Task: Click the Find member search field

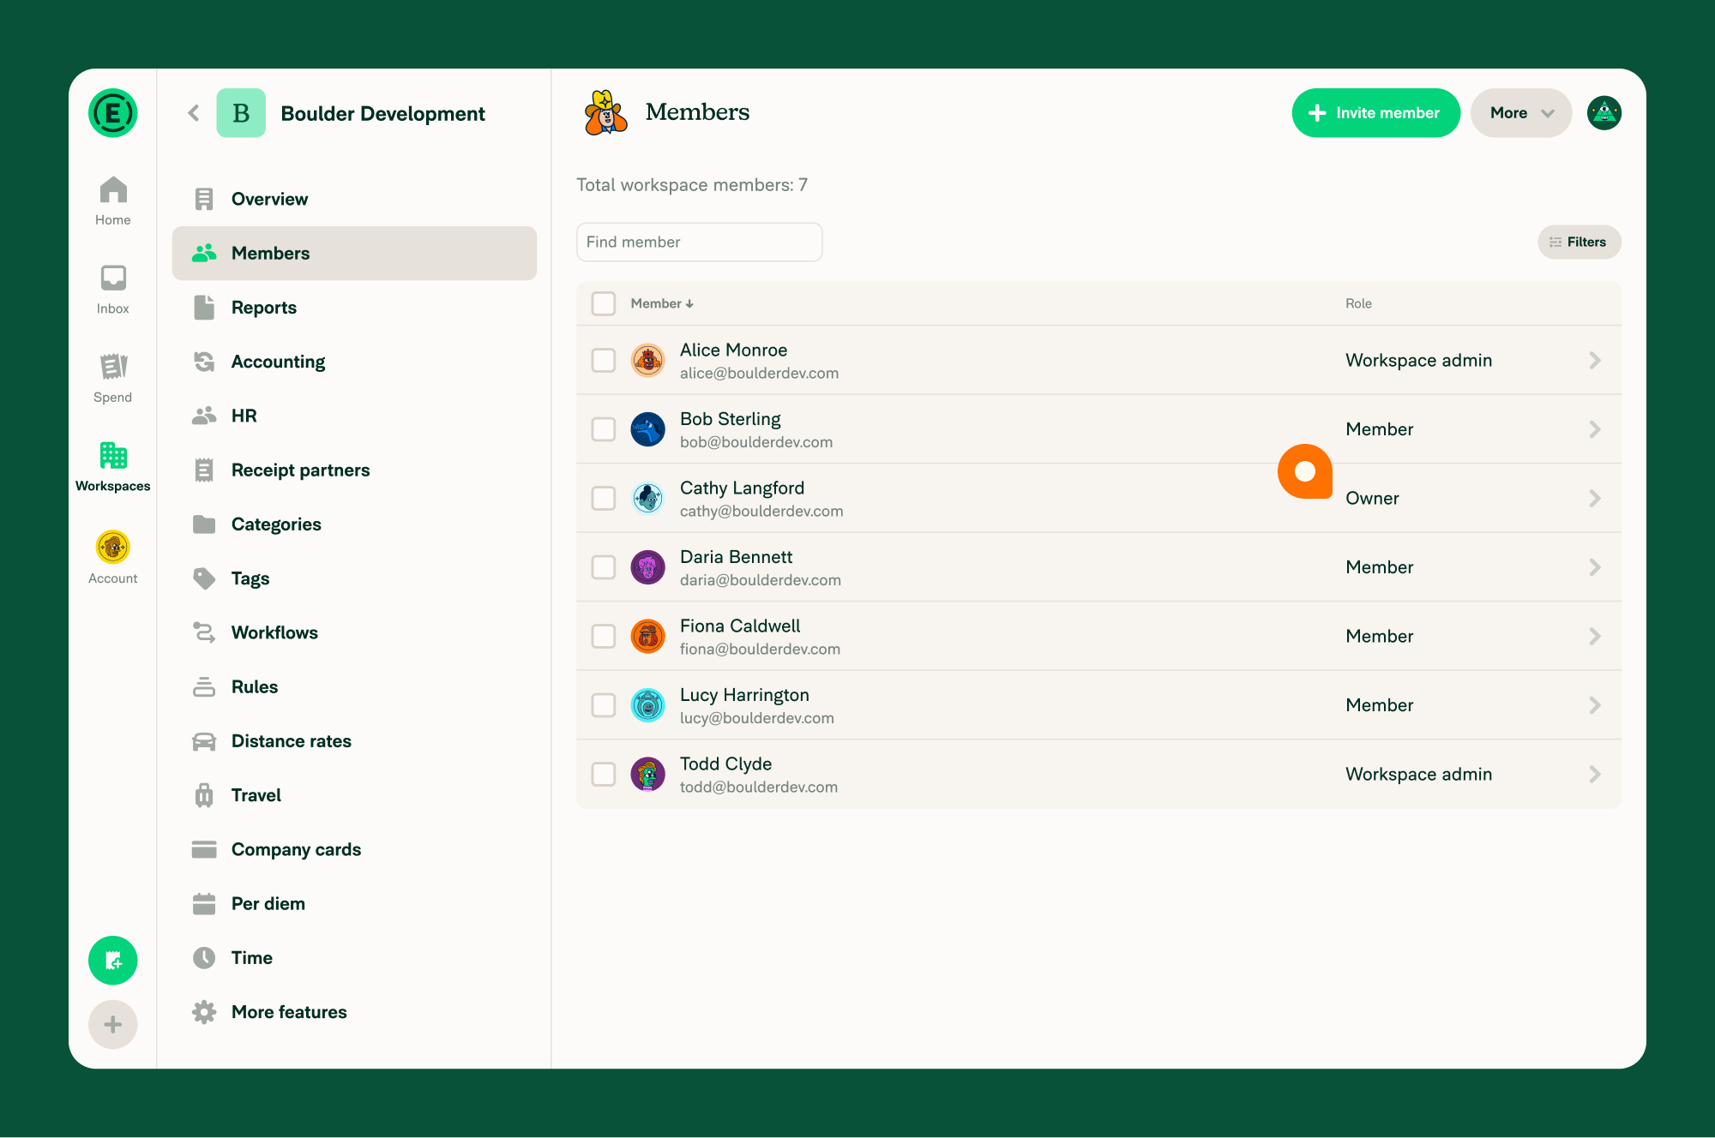Action: (x=699, y=242)
